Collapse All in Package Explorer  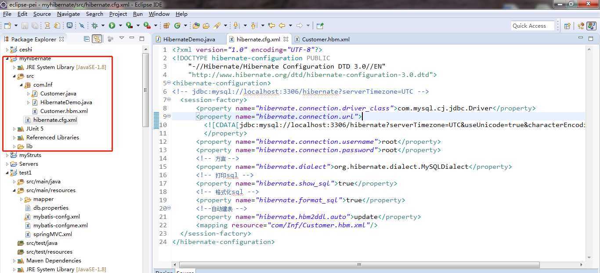pyautogui.click(x=87, y=39)
